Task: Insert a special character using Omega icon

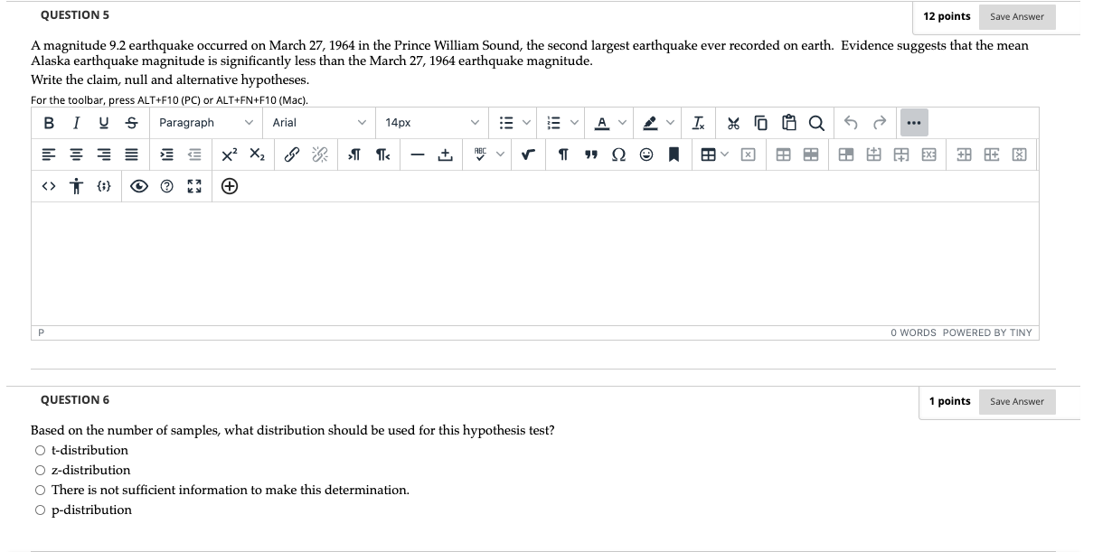Action: click(x=618, y=155)
